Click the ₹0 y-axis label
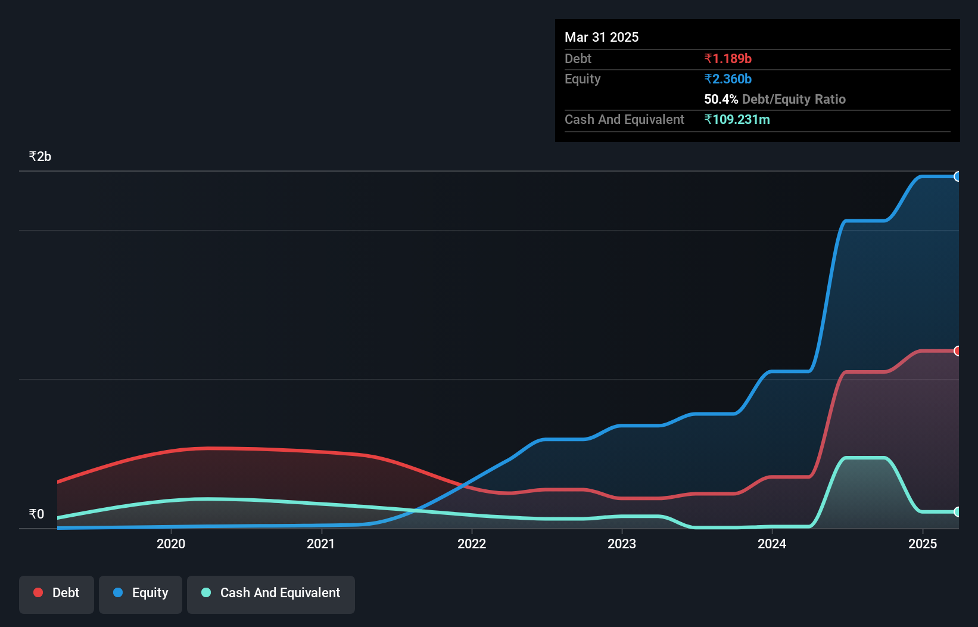The width and height of the screenshot is (978, 627). pos(36,514)
